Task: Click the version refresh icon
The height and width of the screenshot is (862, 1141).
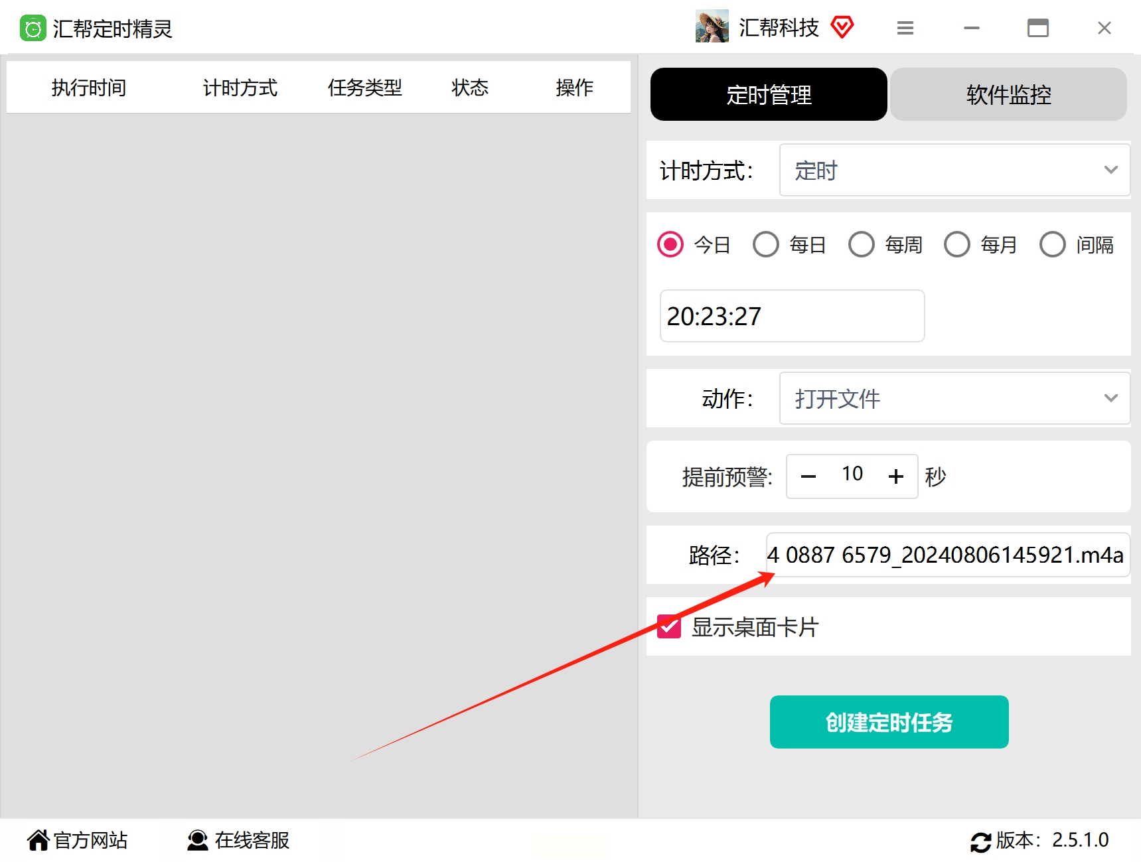Action: click(981, 841)
